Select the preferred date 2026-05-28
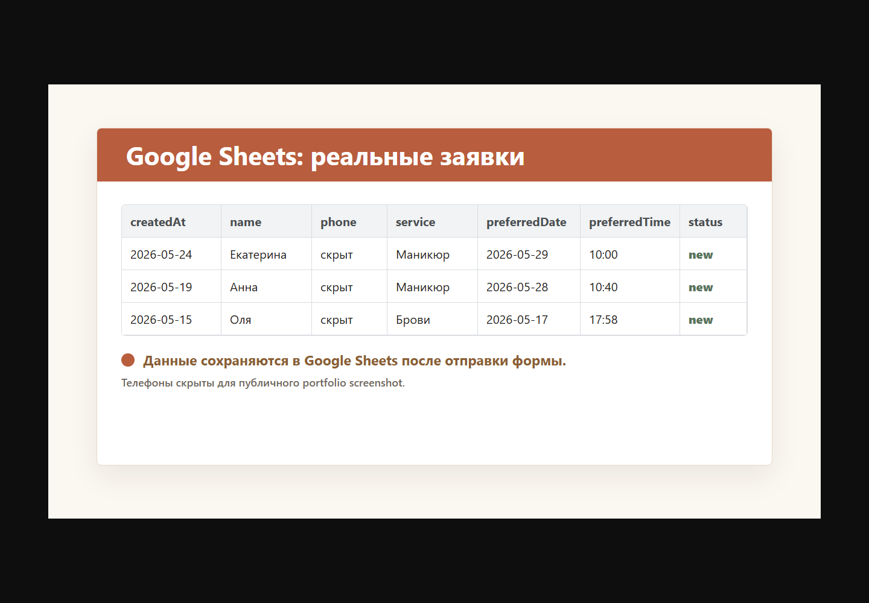The height and width of the screenshot is (603, 869). pyautogui.click(x=529, y=286)
